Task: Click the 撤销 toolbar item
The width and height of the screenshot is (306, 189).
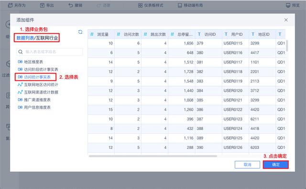Action: tap(76, 5)
